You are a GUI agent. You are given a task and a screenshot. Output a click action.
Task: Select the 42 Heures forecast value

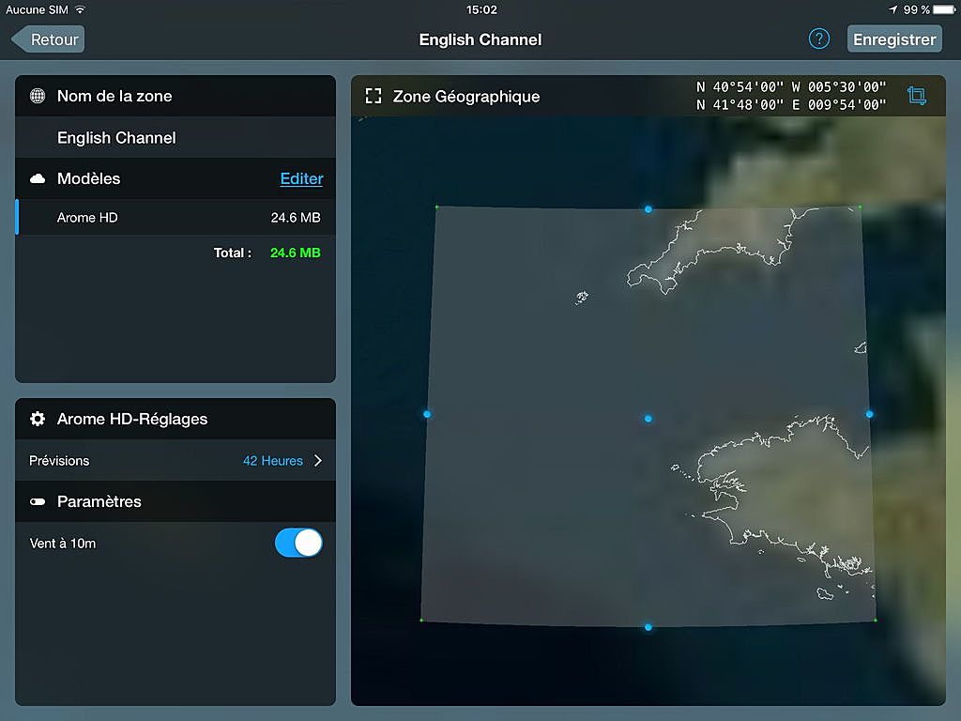(x=273, y=460)
